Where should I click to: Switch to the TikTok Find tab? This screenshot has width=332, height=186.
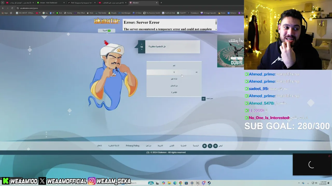coord(81,3)
